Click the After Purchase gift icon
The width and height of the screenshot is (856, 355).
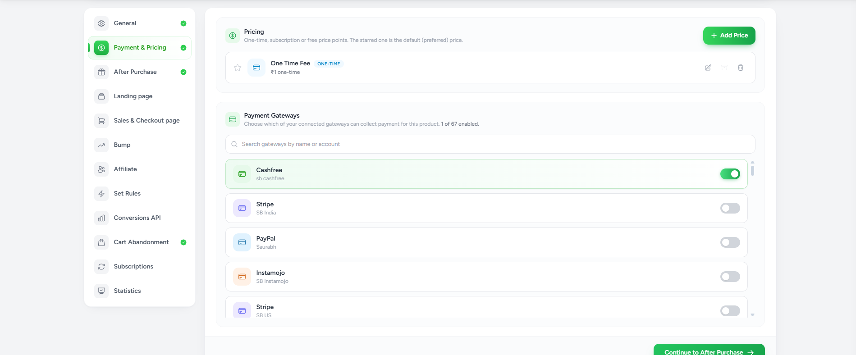coord(101,72)
